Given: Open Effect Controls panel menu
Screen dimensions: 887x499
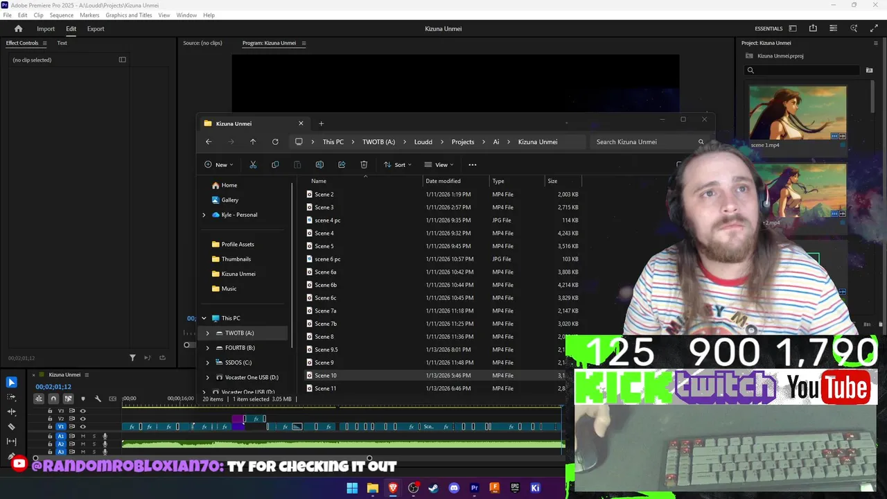Looking at the screenshot, I should coord(45,43).
